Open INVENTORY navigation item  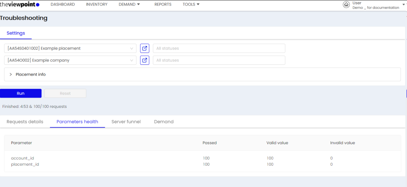(x=97, y=5)
